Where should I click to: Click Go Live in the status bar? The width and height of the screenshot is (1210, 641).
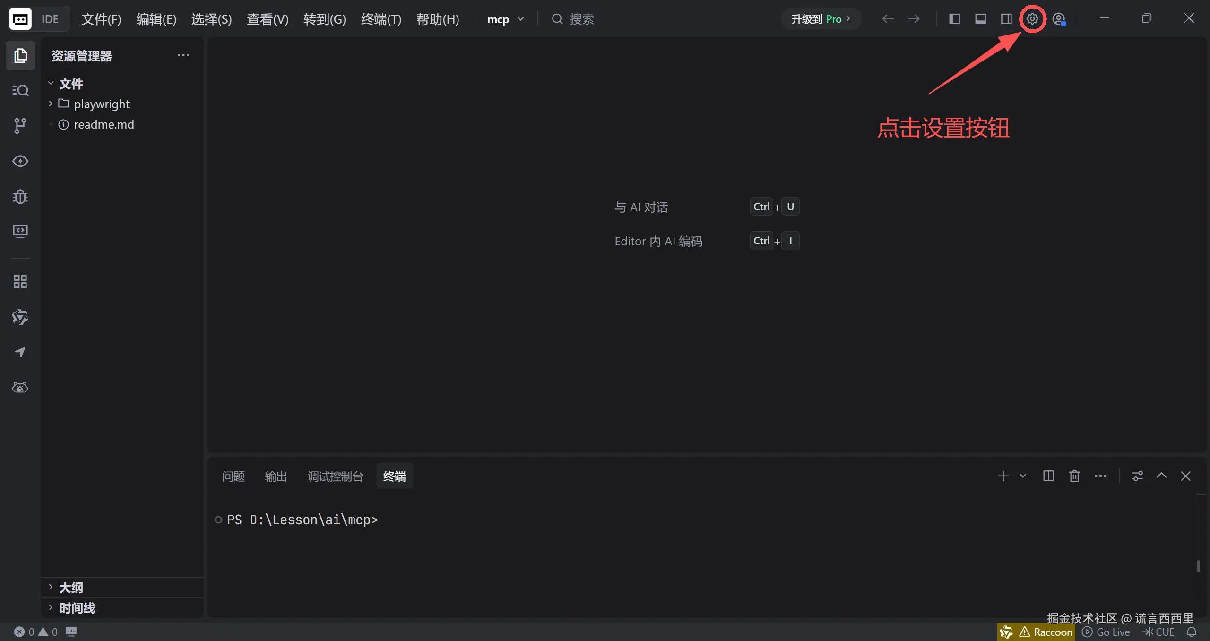click(x=1106, y=632)
